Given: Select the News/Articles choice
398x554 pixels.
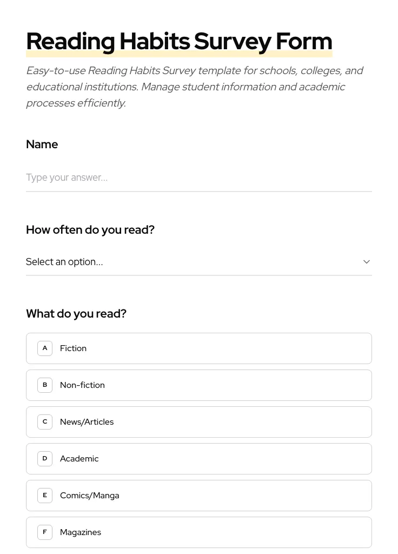Looking at the screenshot, I should (199, 421).
